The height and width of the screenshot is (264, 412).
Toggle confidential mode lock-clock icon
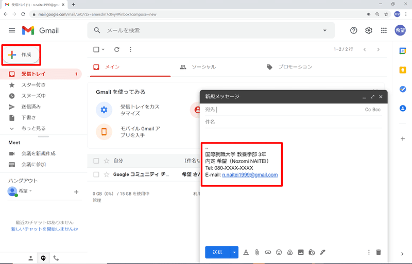[312, 252]
